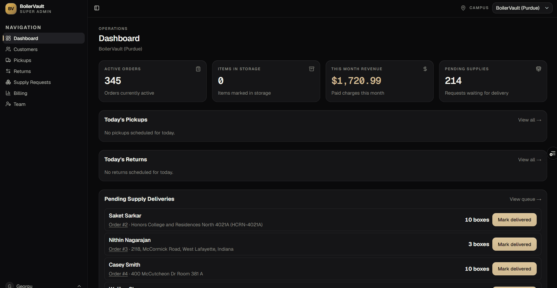Open Team page
The image size is (557, 288).
point(44,104)
